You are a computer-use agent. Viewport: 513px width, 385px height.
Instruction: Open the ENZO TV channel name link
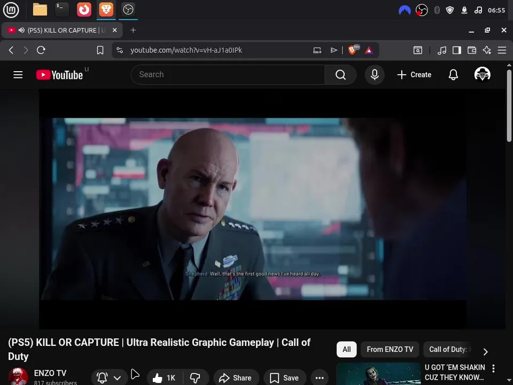pos(50,373)
